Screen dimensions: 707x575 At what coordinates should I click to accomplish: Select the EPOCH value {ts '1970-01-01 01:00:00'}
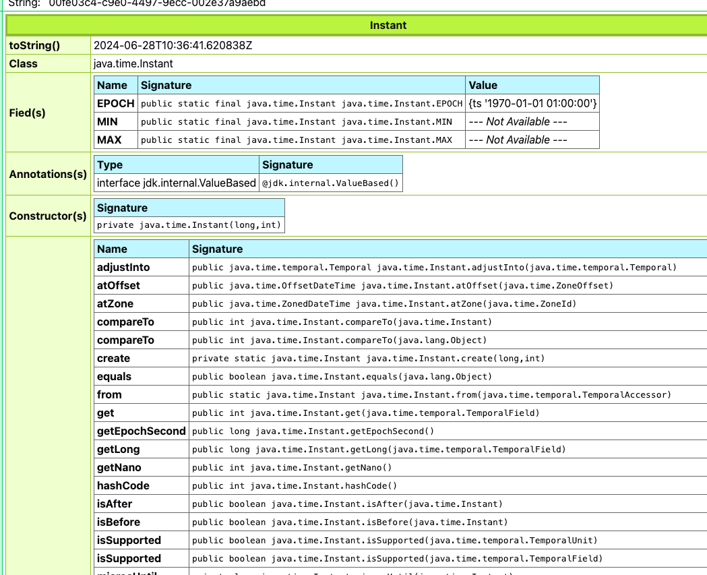click(x=532, y=104)
